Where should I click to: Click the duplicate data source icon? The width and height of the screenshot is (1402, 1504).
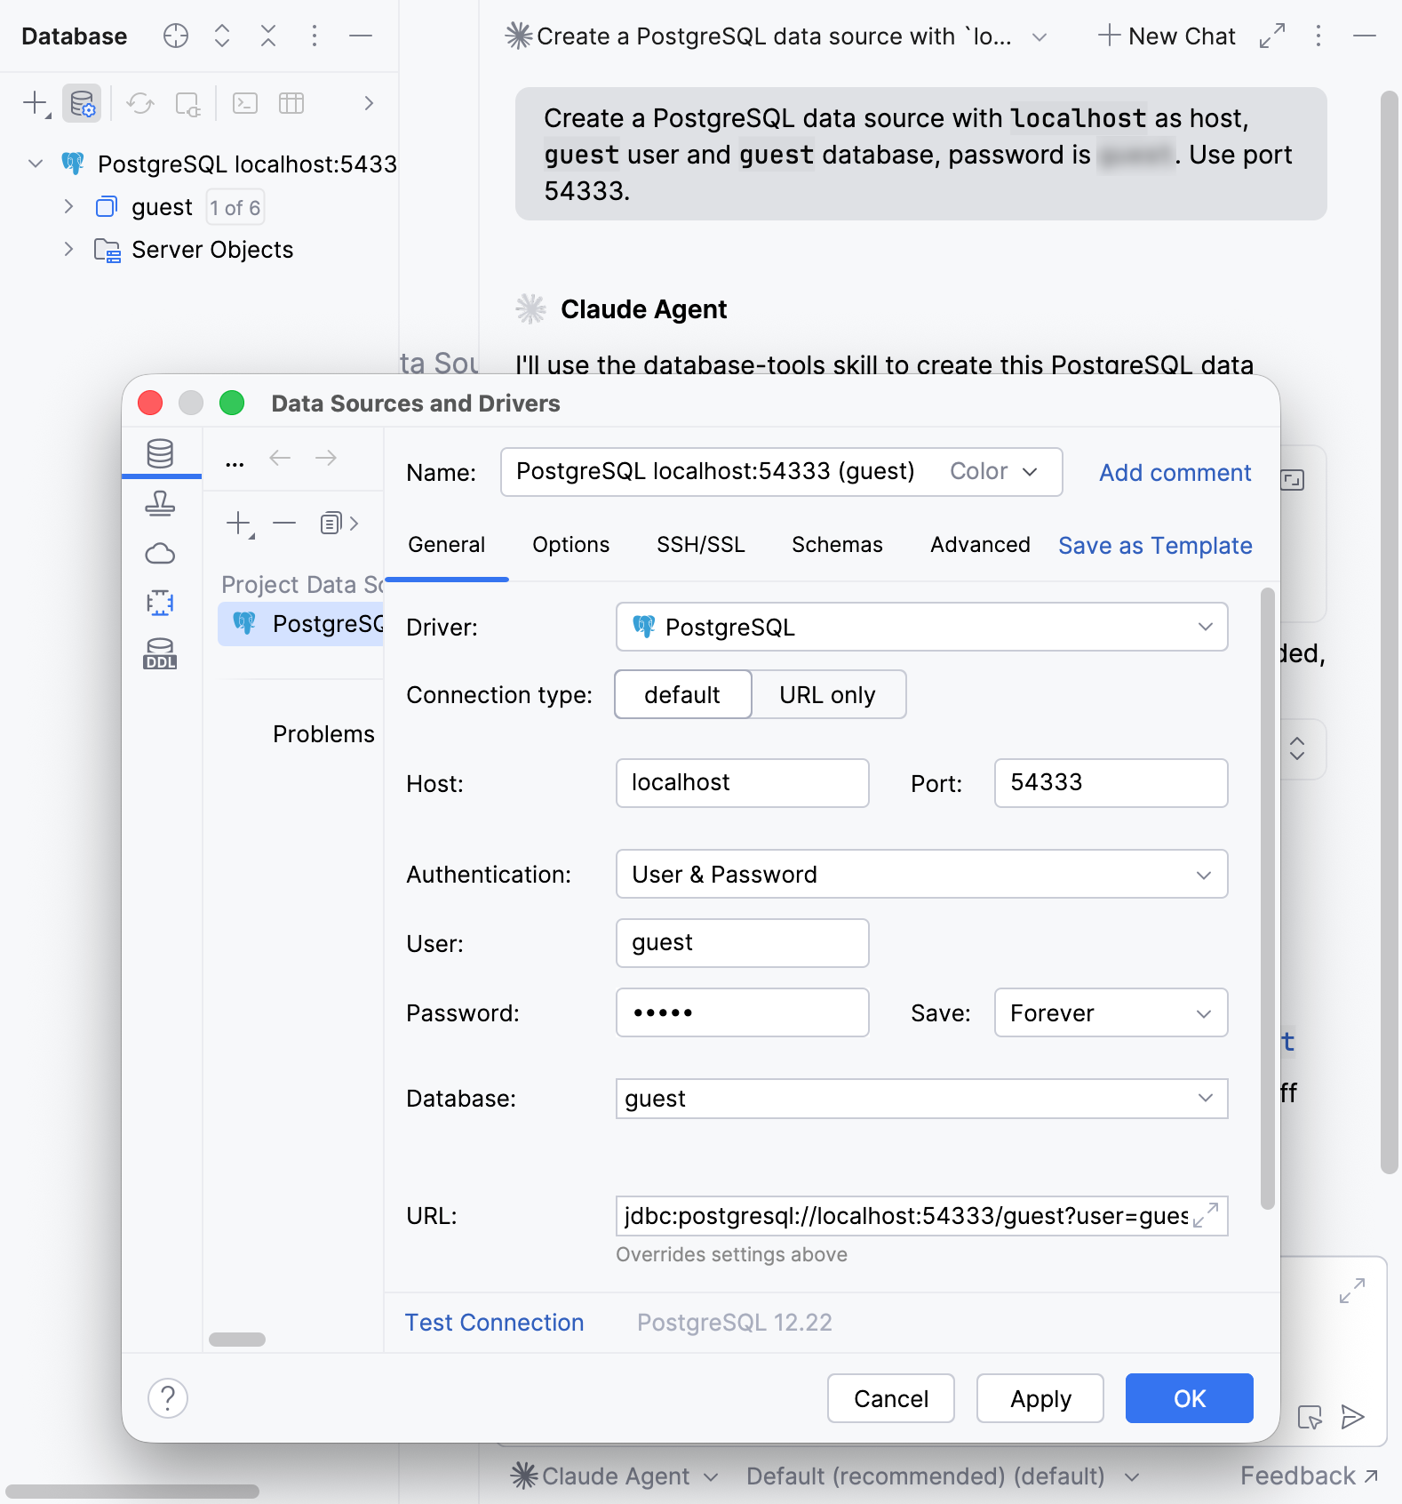coord(331,524)
